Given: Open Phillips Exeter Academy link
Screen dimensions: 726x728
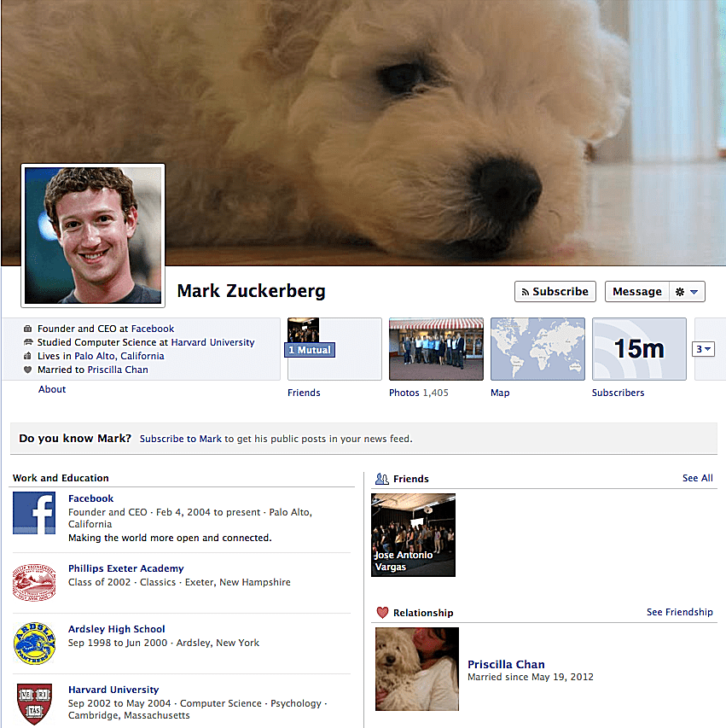Looking at the screenshot, I should click(125, 568).
